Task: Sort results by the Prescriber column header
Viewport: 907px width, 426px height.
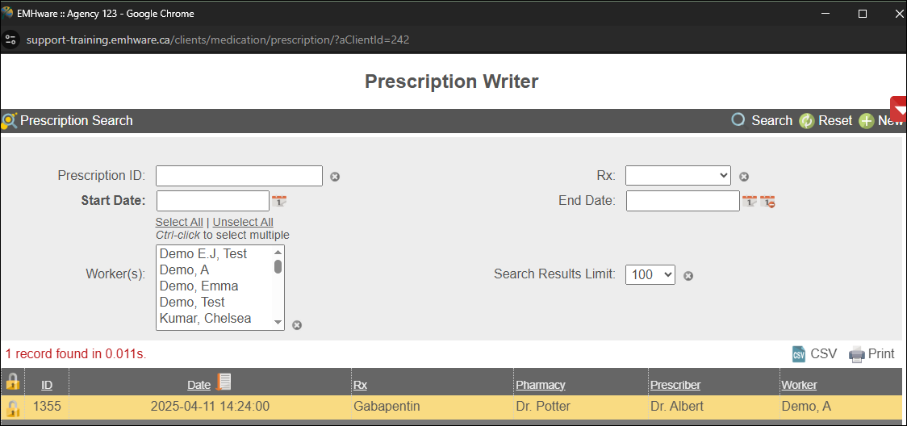Action: 675,385
